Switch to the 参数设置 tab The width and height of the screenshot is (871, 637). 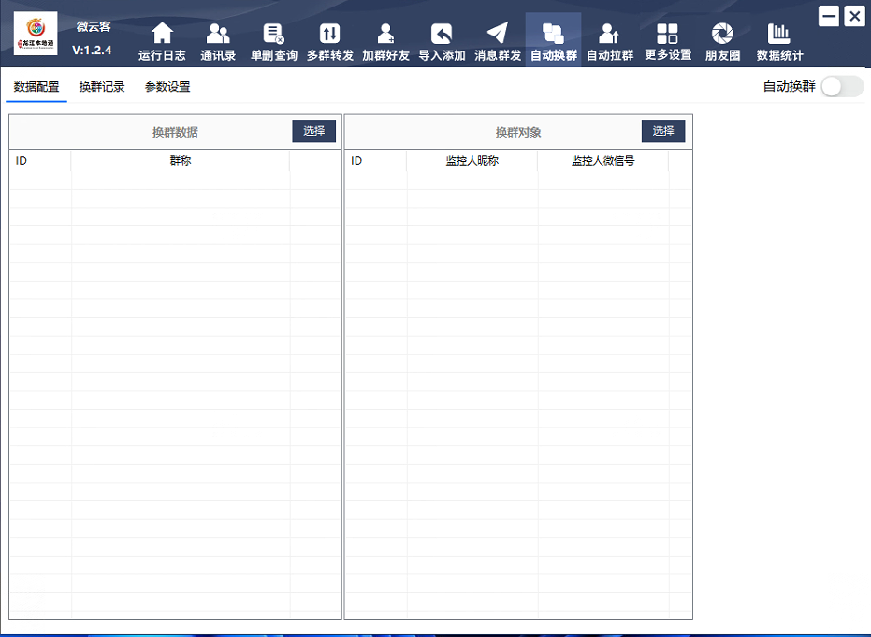(x=167, y=87)
